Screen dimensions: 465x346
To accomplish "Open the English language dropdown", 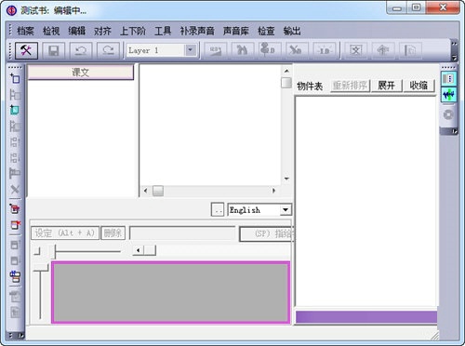I will click(286, 209).
